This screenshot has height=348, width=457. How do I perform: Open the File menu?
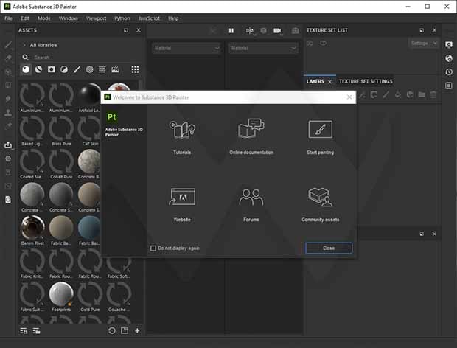pos(8,18)
